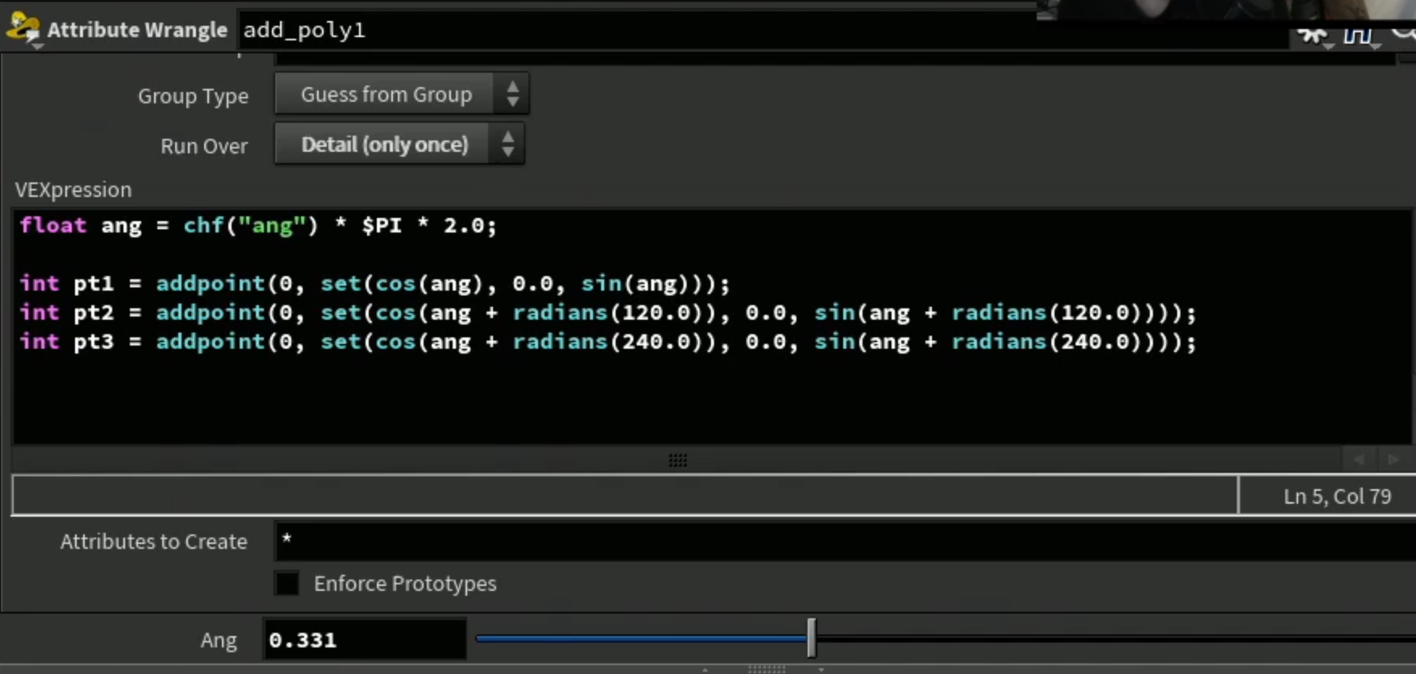Click the VEXpression status message bar
Image resolution: width=1416 pixels, height=674 pixels.
pos(624,495)
